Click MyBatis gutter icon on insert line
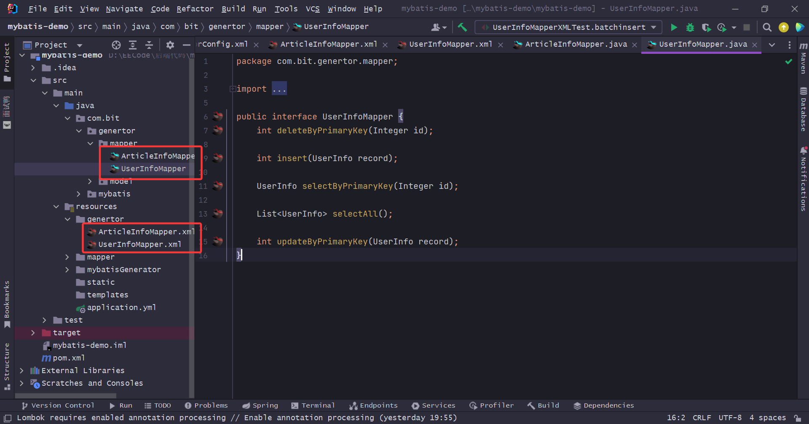Screen dimensions: 809x424 218,158
